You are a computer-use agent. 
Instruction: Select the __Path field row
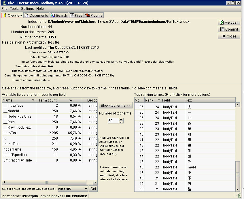50,122
